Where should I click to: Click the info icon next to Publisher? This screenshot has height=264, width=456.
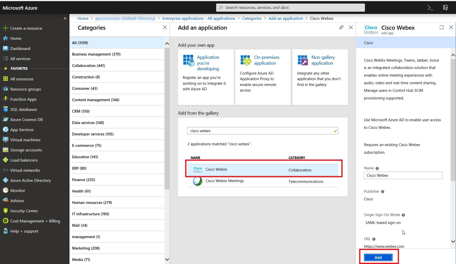(x=383, y=192)
